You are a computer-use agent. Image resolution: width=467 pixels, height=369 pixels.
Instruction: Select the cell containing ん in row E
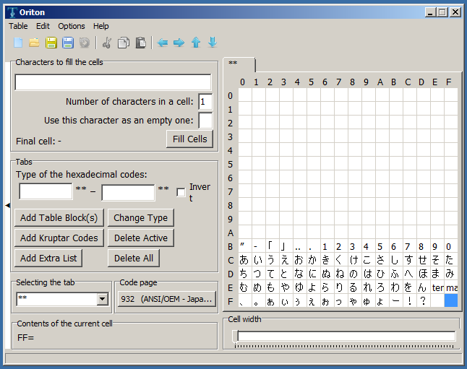click(424, 287)
